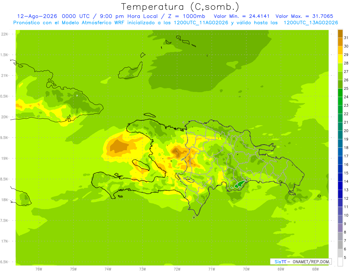This screenshot has width=354, height=273.
Task: Click the orange swatch between 30 and 31
Action: (x=340, y=42)
